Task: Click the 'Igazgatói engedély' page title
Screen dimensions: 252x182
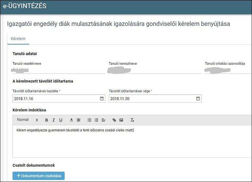Action: [118, 24]
